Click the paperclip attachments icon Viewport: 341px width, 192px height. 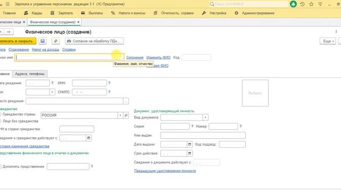55,41
